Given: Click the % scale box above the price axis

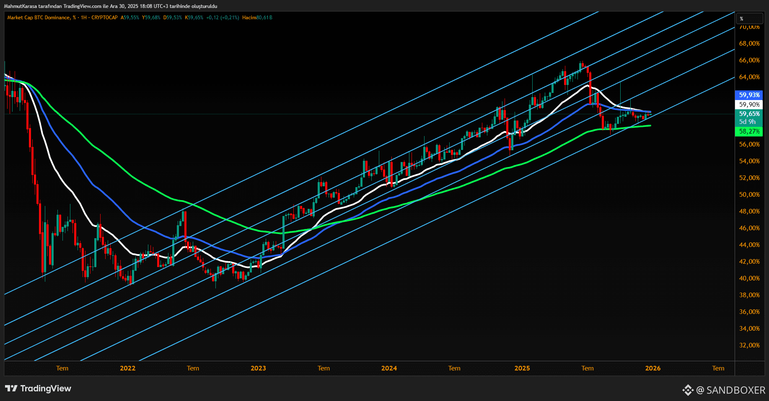Looking at the screenshot, I should pyautogui.click(x=749, y=18).
